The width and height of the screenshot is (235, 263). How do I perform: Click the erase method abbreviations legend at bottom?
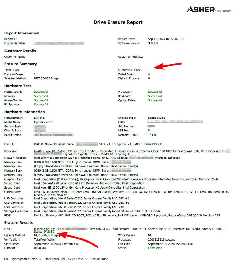click(x=56, y=259)
